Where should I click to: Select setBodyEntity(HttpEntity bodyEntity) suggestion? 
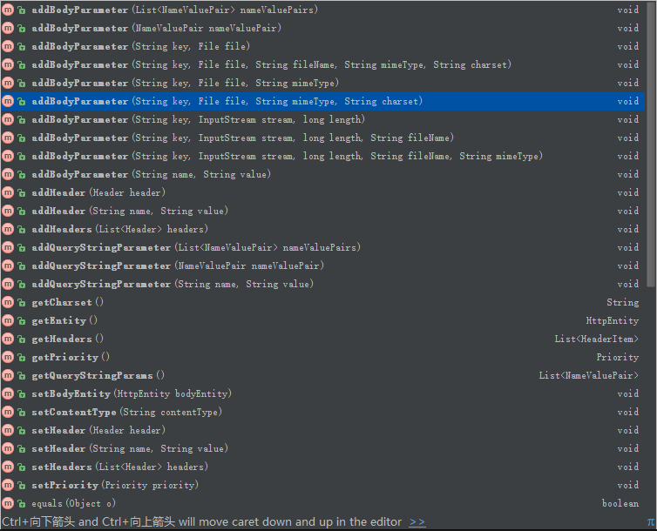click(322, 393)
